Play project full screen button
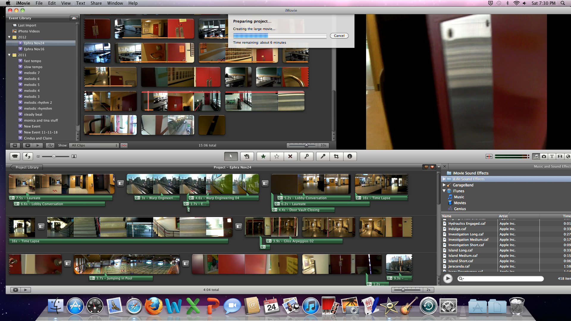The width and height of the screenshot is (571, 321). point(15,290)
